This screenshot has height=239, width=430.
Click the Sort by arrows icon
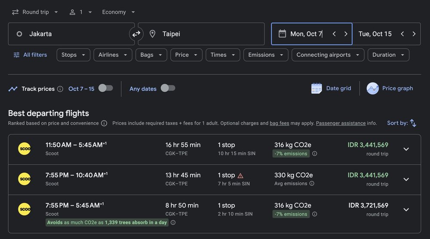(413, 123)
